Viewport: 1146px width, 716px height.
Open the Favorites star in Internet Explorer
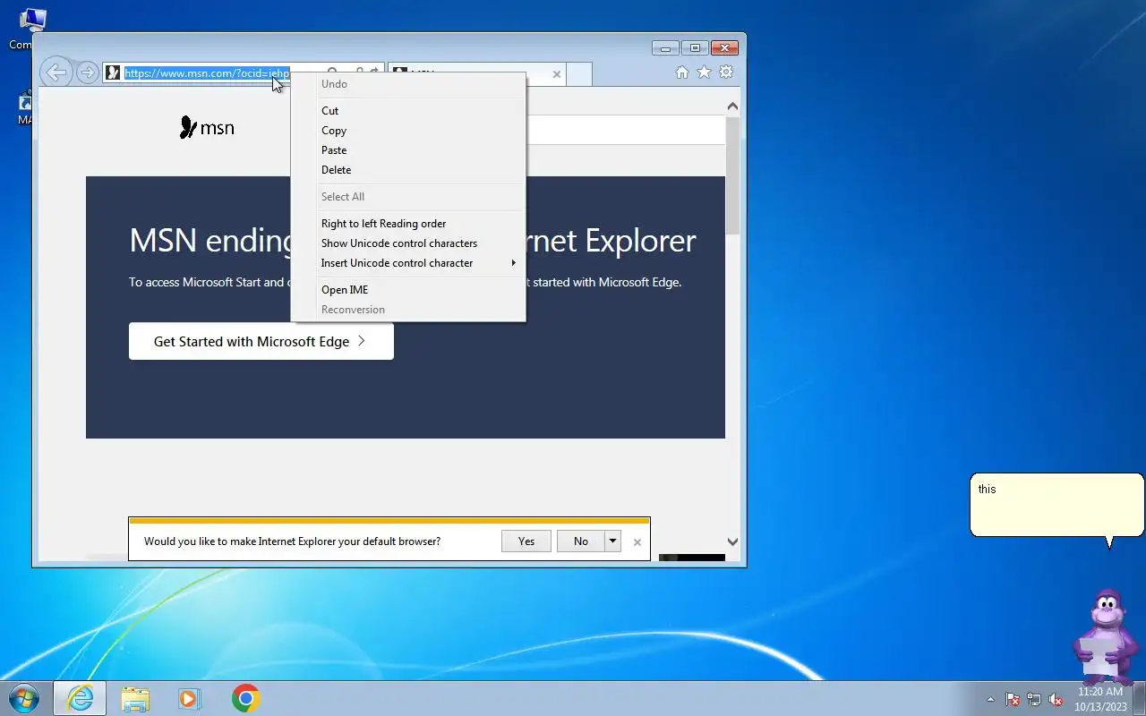click(x=704, y=72)
